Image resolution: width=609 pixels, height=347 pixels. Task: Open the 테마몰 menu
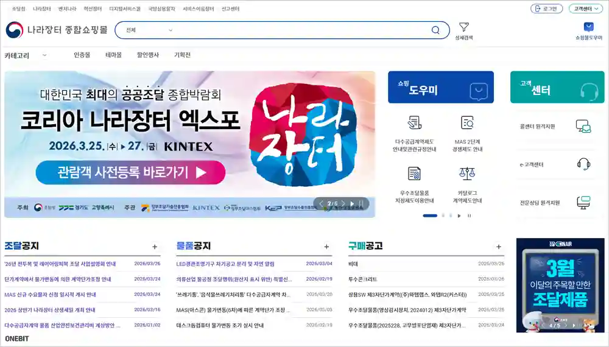pyautogui.click(x=113, y=55)
